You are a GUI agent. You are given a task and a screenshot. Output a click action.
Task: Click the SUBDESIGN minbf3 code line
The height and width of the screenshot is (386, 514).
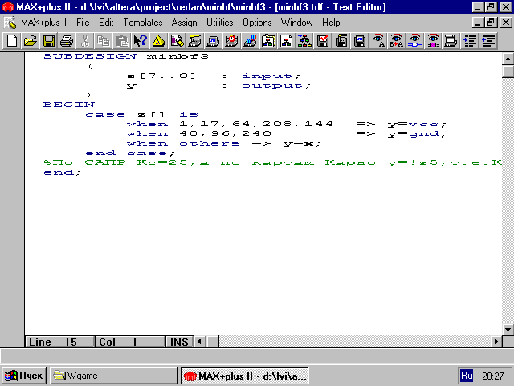tap(126, 56)
